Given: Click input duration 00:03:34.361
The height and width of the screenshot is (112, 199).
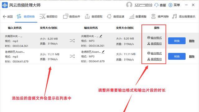Looking at the screenshot, I should click(x=21, y=46).
